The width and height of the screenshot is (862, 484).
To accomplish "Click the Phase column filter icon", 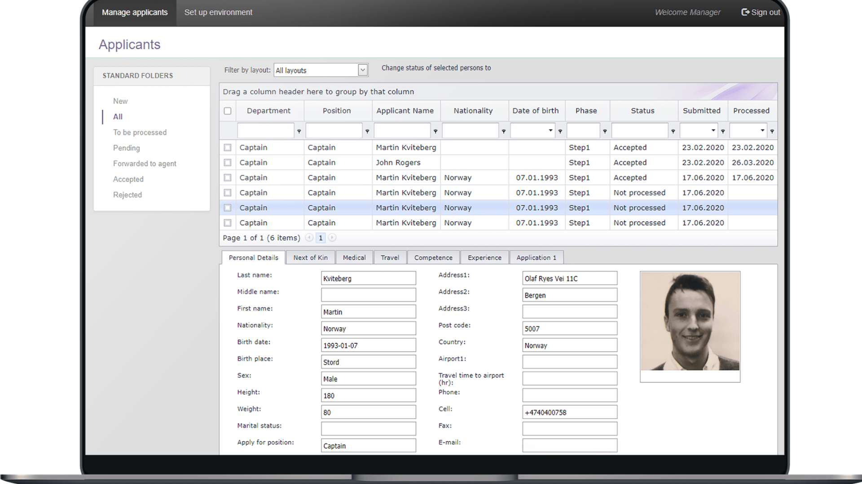I will [x=605, y=131].
